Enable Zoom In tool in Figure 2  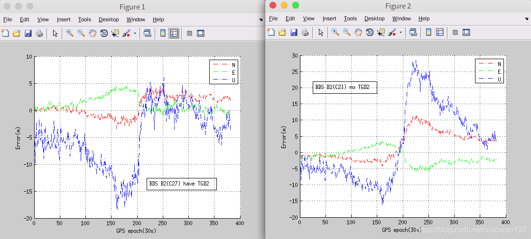pos(335,32)
